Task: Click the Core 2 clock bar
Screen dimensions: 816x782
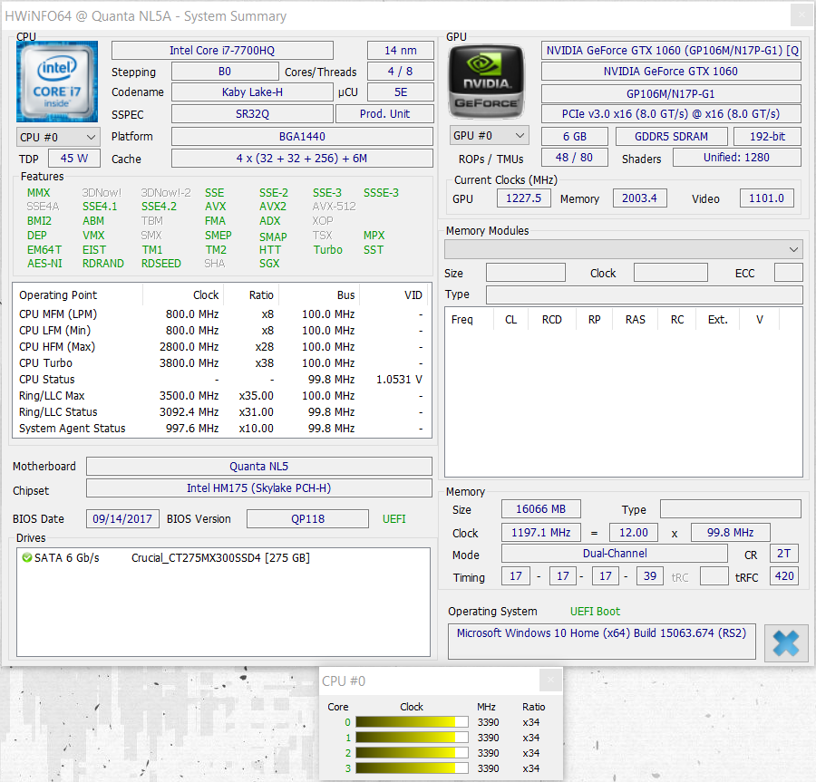Action: point(413,753)
